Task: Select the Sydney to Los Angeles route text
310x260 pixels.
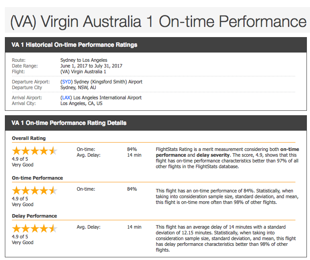Action: (84, 60)
